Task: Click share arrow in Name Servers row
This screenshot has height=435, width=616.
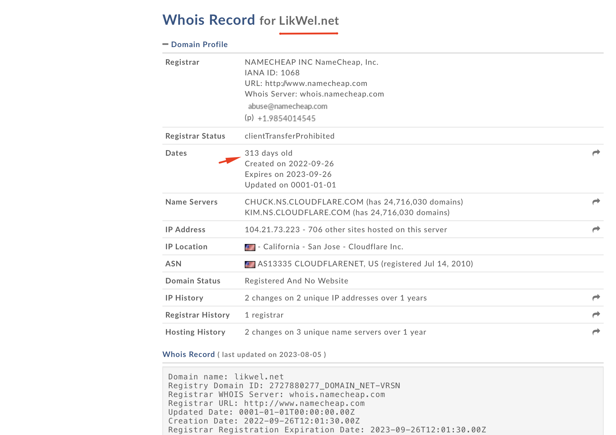Action: (596, 202)
